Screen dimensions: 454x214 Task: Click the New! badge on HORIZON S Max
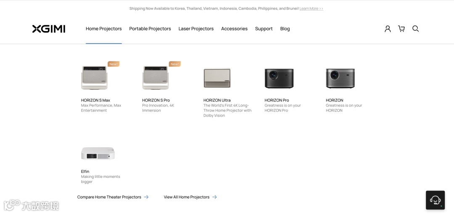[113, 64]
